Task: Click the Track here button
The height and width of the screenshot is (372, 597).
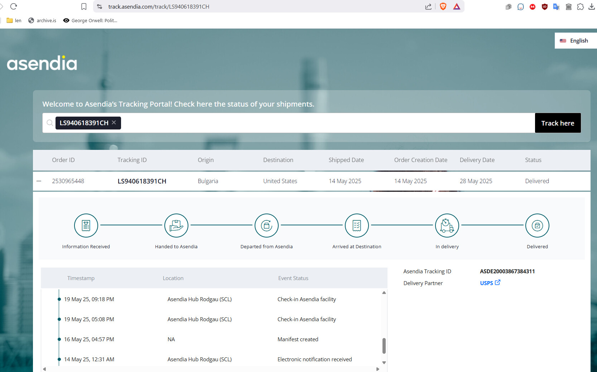Action: 558,123
